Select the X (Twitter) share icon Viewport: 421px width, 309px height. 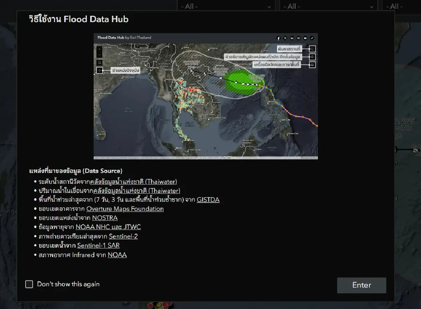click(285, 38)
